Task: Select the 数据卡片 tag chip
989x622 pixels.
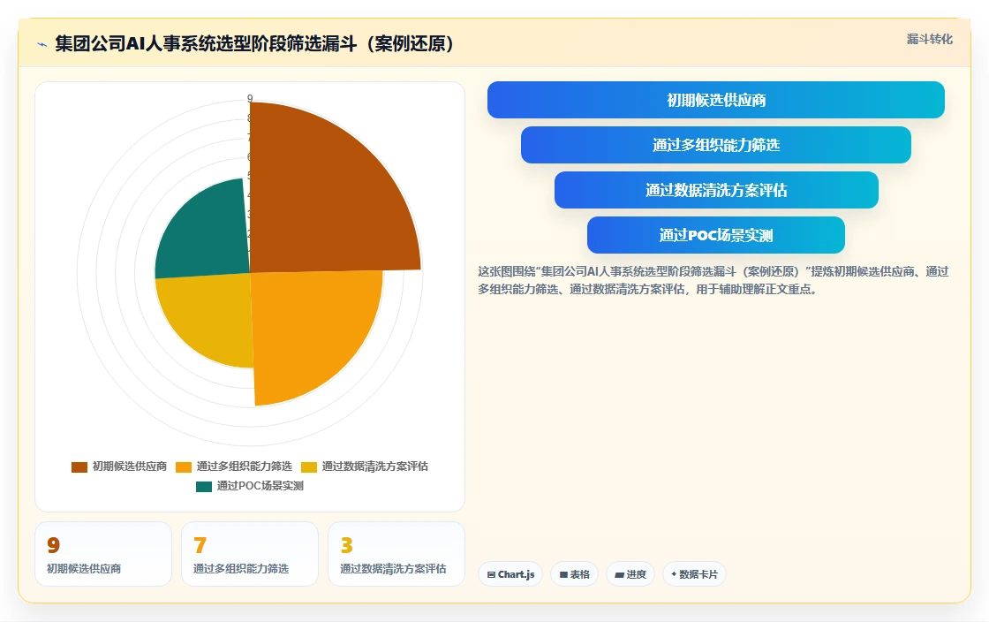Action: [x=694, y=574]
